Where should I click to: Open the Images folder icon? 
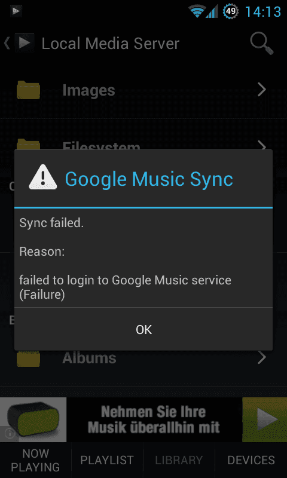28,90
